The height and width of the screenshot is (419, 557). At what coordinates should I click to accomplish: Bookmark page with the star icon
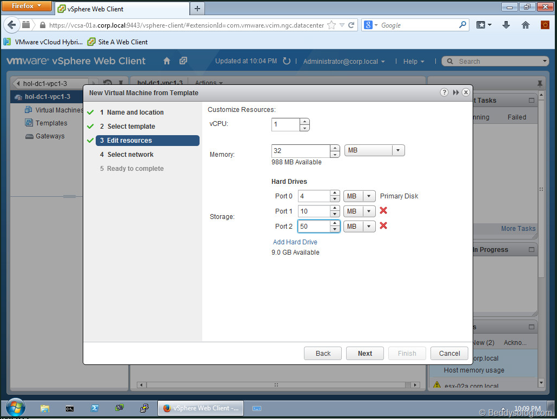(331, 25)
